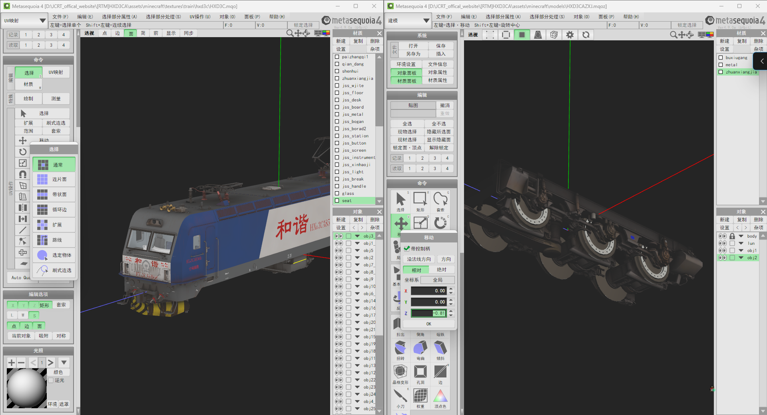Toggle visibility eyes of obj5 in left window

[339, 250]
